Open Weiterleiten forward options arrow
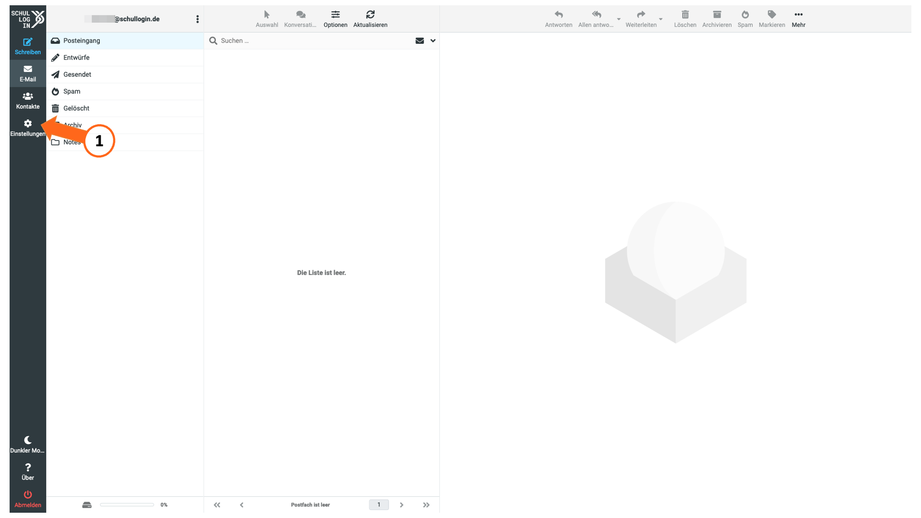This screenshot has height=518, width=921. [661, 19]
